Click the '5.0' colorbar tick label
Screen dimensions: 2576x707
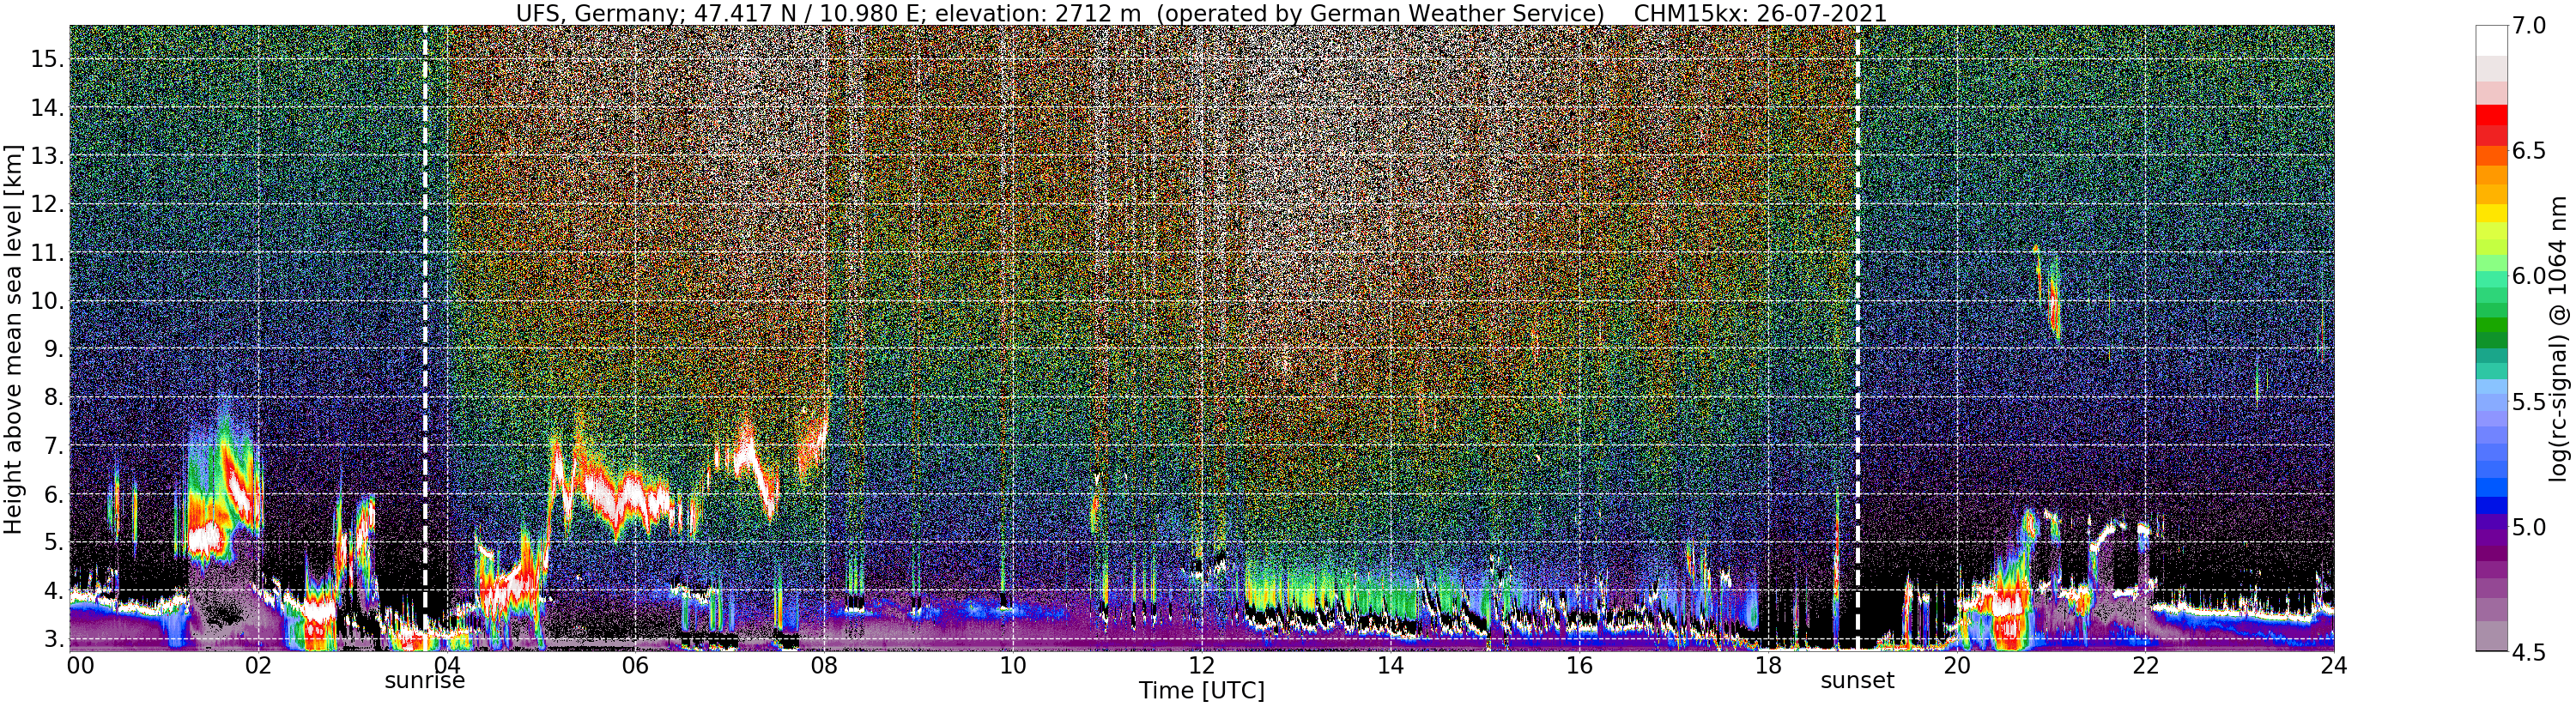pyautogui.click(x=2529, y=527)
